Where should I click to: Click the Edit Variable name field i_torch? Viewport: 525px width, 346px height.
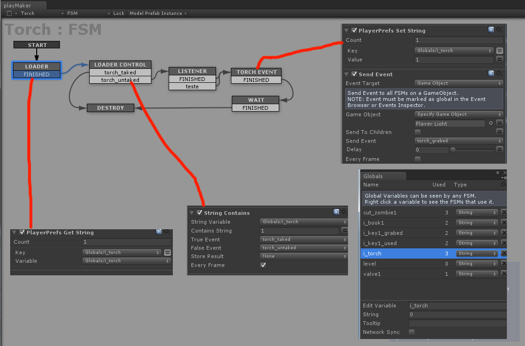[x=457, y=306]
